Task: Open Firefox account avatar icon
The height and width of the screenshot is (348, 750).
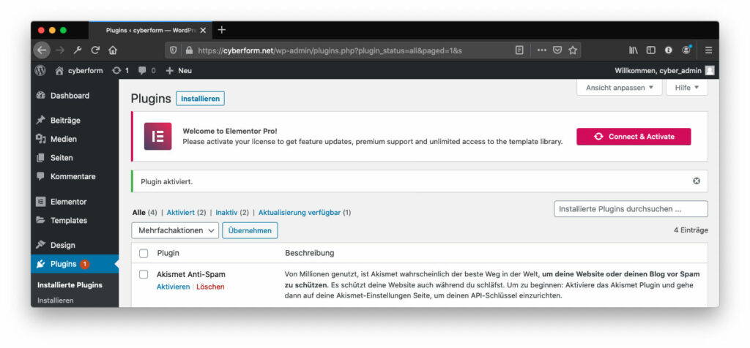Action: pos(687,50)
